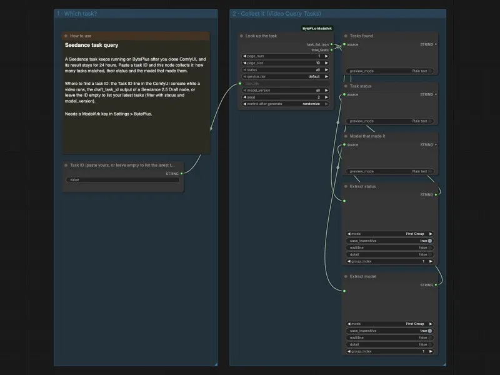This screenshot has height=375, width=500.
Task: Collapse the Extract model node using its dot
Action: pyautogui.click(x=346, y=276)
